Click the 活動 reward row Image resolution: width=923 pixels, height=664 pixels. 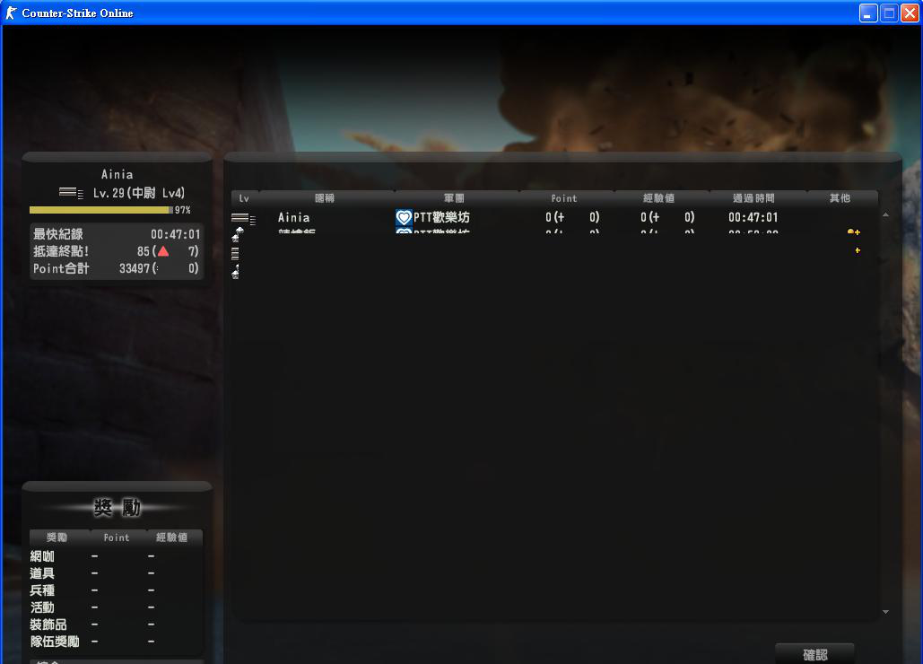click(116, 607)
